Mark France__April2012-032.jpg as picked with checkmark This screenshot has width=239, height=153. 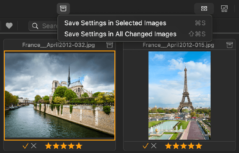point(25,146)
